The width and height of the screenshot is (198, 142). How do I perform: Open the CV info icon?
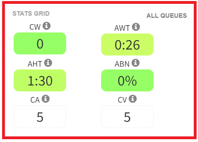click(x=133, y=99)
